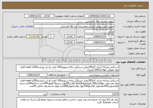Click the counting unit field عدد
153x108 pixels.
click(x=33, y=94)
